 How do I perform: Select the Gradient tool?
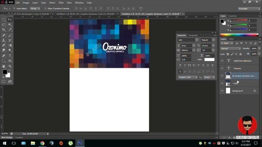coord(10,45)
